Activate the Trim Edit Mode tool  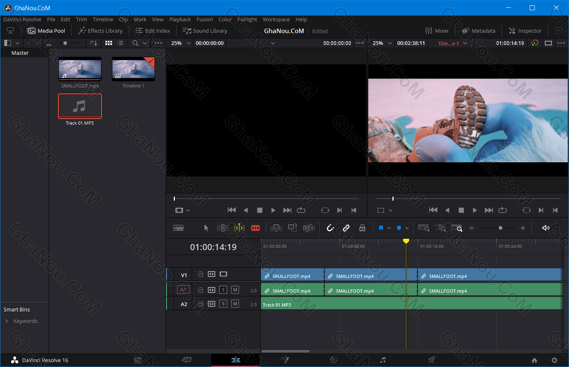coord(222,228)
